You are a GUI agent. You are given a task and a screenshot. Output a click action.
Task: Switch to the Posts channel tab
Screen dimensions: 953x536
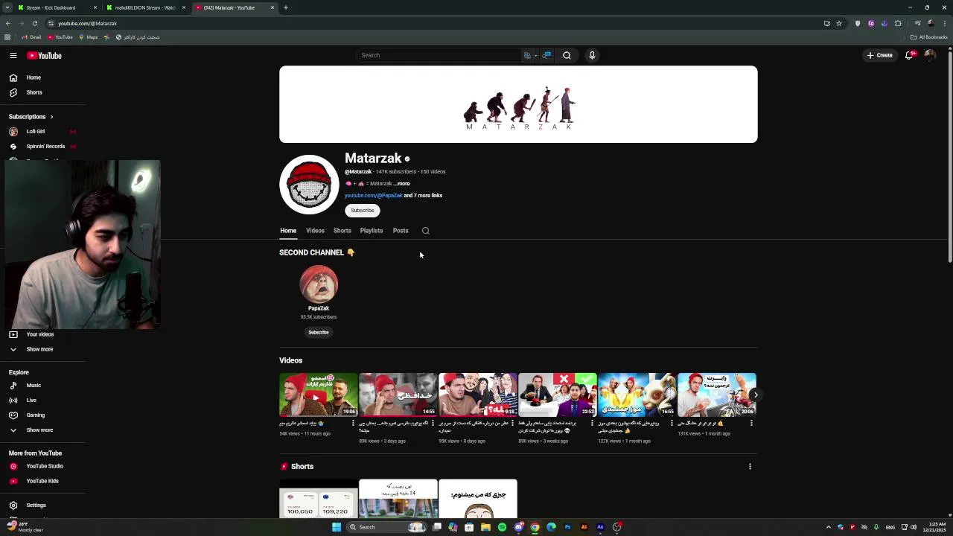(x=400, y=231)
